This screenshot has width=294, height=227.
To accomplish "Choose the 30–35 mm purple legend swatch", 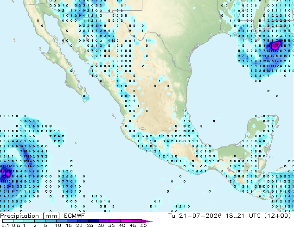I will pyautogui.click(x=104, y=221).
